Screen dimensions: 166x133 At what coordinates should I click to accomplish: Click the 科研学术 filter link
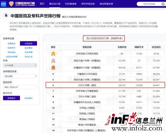coord(11,48)
